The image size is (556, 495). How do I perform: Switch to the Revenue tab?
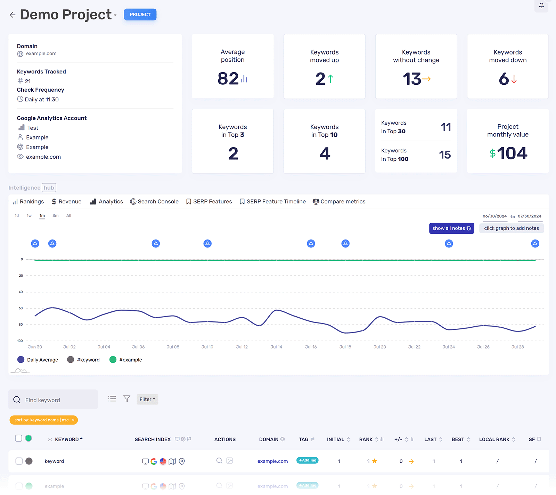click(x=66, y=201)
